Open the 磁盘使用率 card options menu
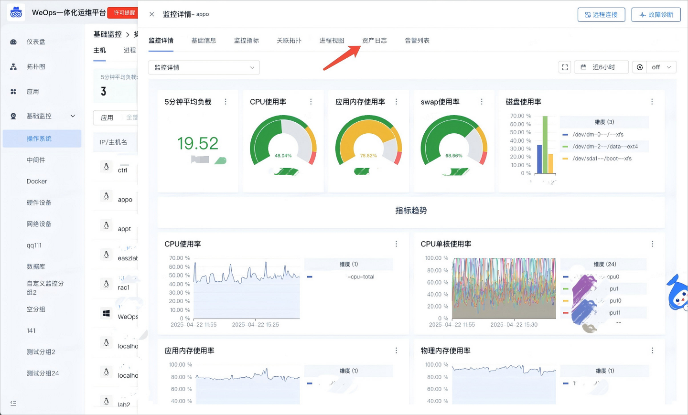This screenshot has width=688, height=415. [652, 101]
